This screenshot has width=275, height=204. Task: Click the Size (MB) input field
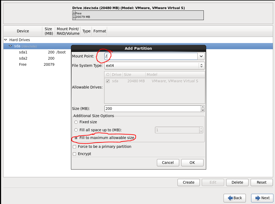[x=153, y=109]
